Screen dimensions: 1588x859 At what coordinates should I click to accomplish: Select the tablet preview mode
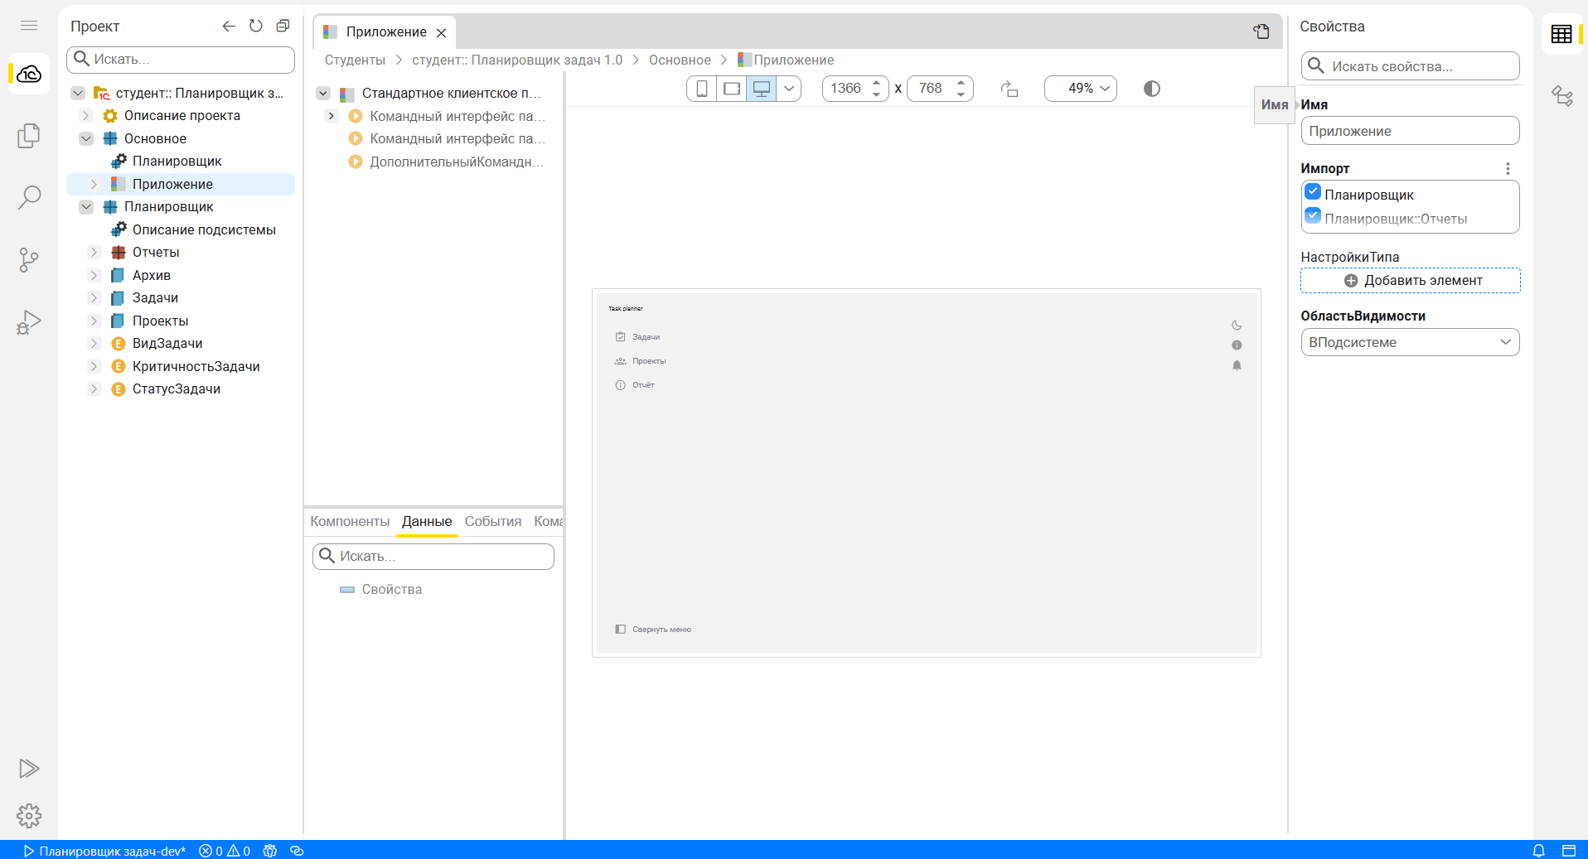click(x=731, y=89)
